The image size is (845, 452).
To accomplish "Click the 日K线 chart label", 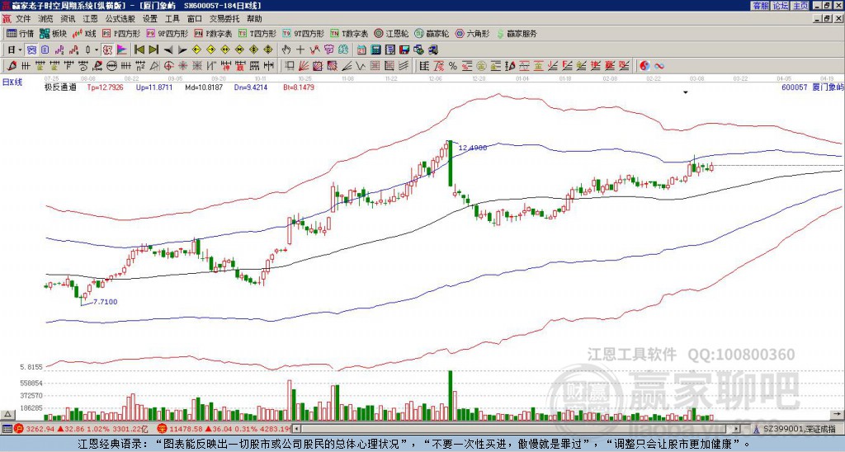I will coord(12,82).
